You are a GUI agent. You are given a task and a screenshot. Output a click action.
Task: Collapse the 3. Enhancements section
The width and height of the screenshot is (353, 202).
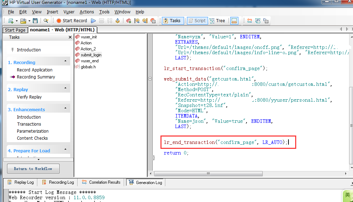65,109
